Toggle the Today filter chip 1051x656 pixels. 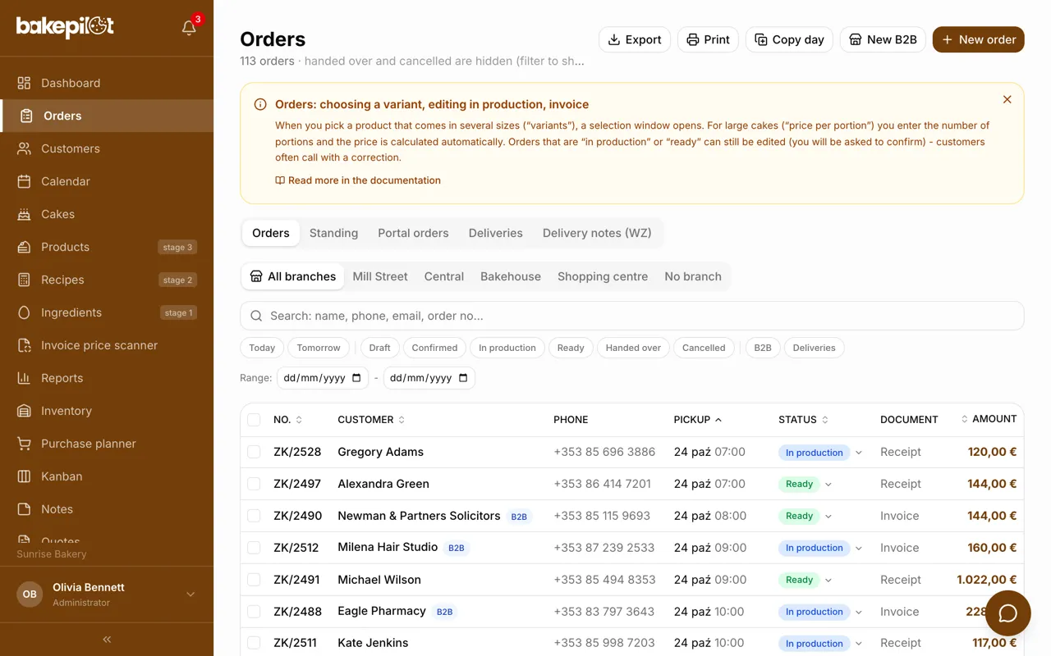(262, 348)
